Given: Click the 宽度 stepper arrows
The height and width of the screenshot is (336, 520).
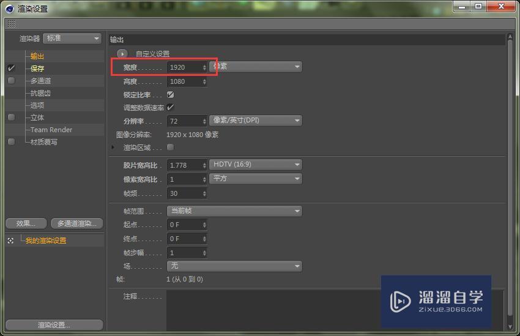Looking at the screenshot, I should click(204, 67).
